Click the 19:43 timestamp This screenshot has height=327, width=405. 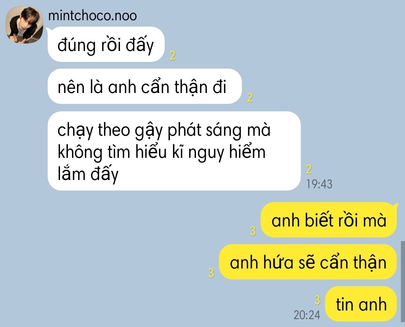point(319,184)
